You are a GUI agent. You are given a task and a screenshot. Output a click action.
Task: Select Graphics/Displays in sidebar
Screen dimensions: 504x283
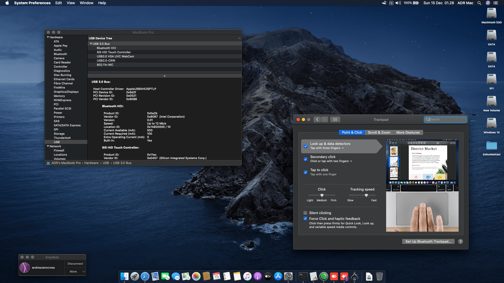[x=66, y=92]
